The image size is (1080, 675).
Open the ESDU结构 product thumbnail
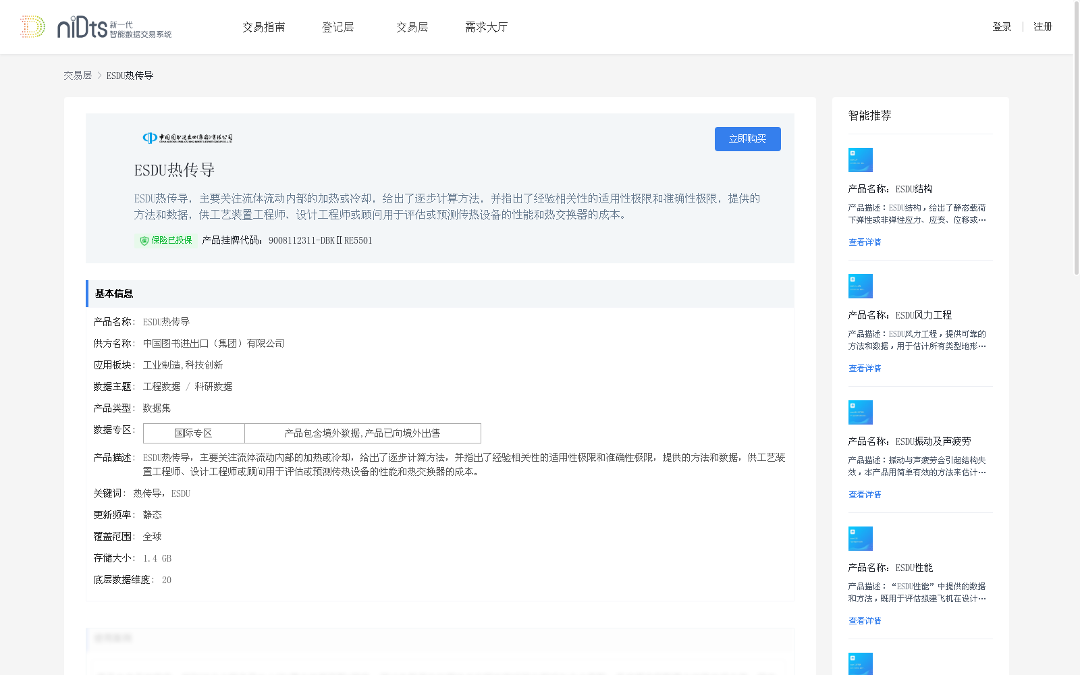click(x=860, y=160)
